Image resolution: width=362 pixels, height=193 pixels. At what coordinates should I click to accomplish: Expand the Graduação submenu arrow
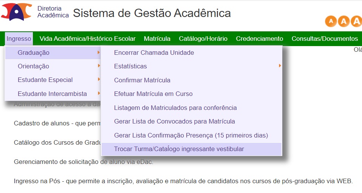[x=99, y=52]
